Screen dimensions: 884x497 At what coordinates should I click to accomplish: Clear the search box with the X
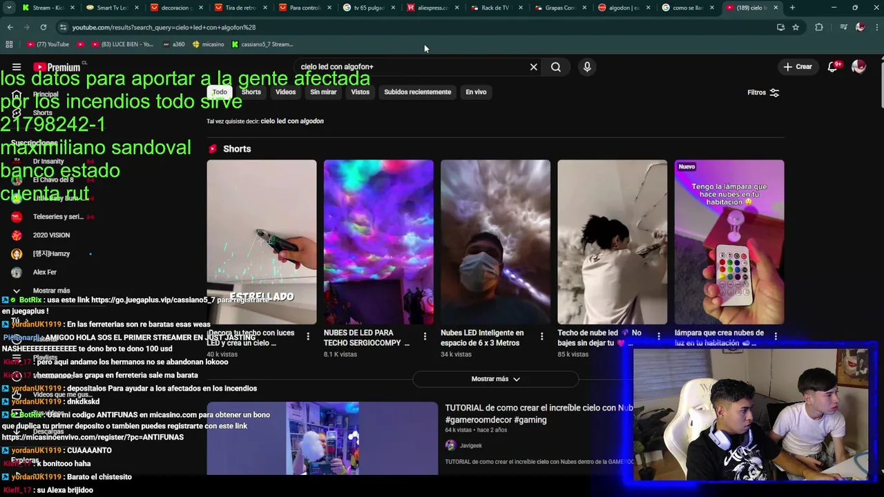click(533, 67)
